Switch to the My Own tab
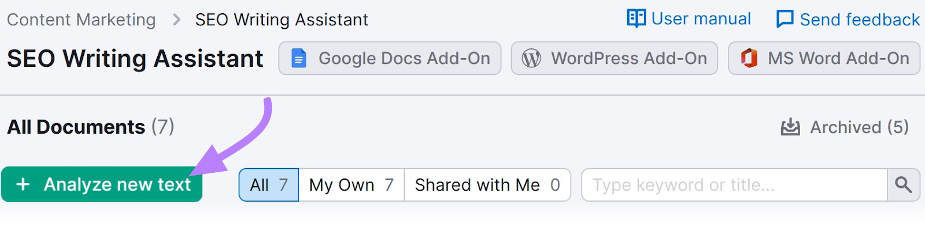 pos(351,185)
